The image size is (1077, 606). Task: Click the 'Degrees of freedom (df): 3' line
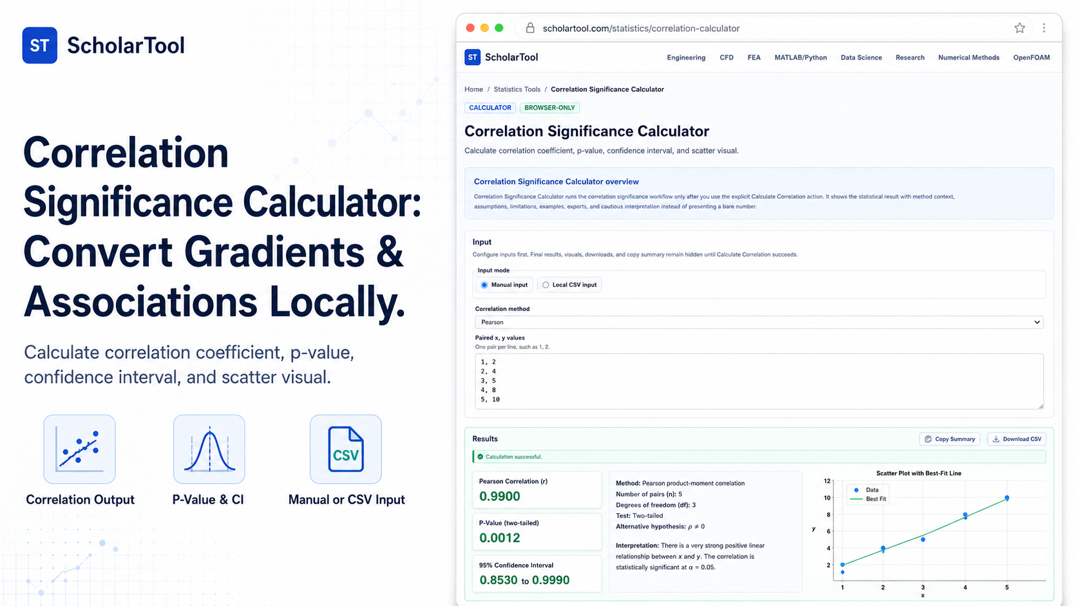(x=656, y=505)
